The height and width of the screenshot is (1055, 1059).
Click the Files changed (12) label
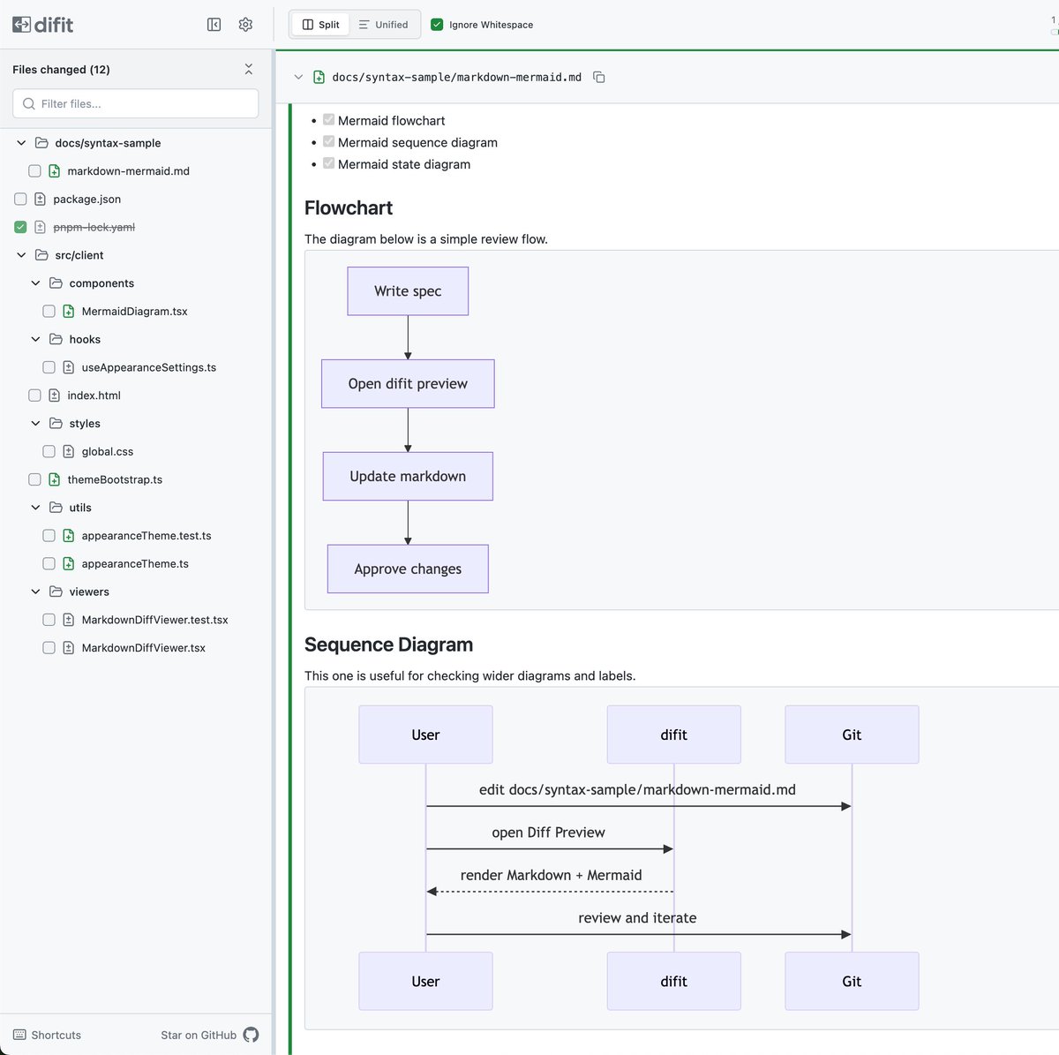coord(61,69)
